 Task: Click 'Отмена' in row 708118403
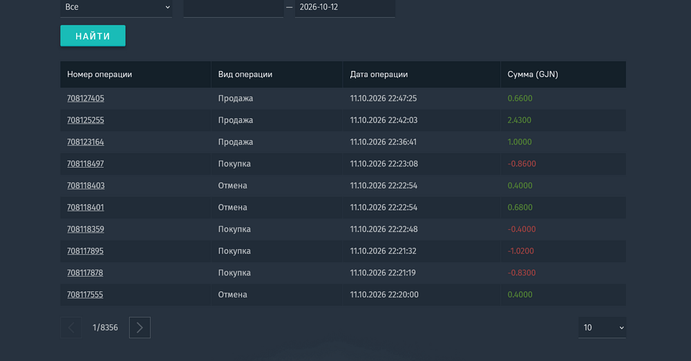click(233, 186)
